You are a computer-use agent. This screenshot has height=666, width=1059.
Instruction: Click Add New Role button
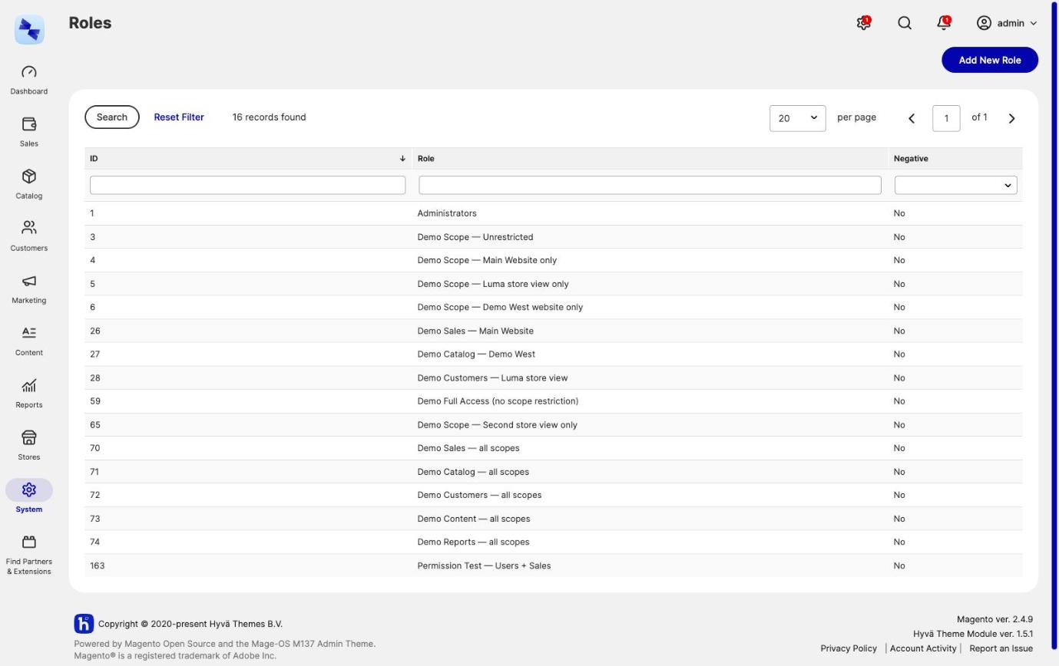pyautogui.click(x=990, y=60)
